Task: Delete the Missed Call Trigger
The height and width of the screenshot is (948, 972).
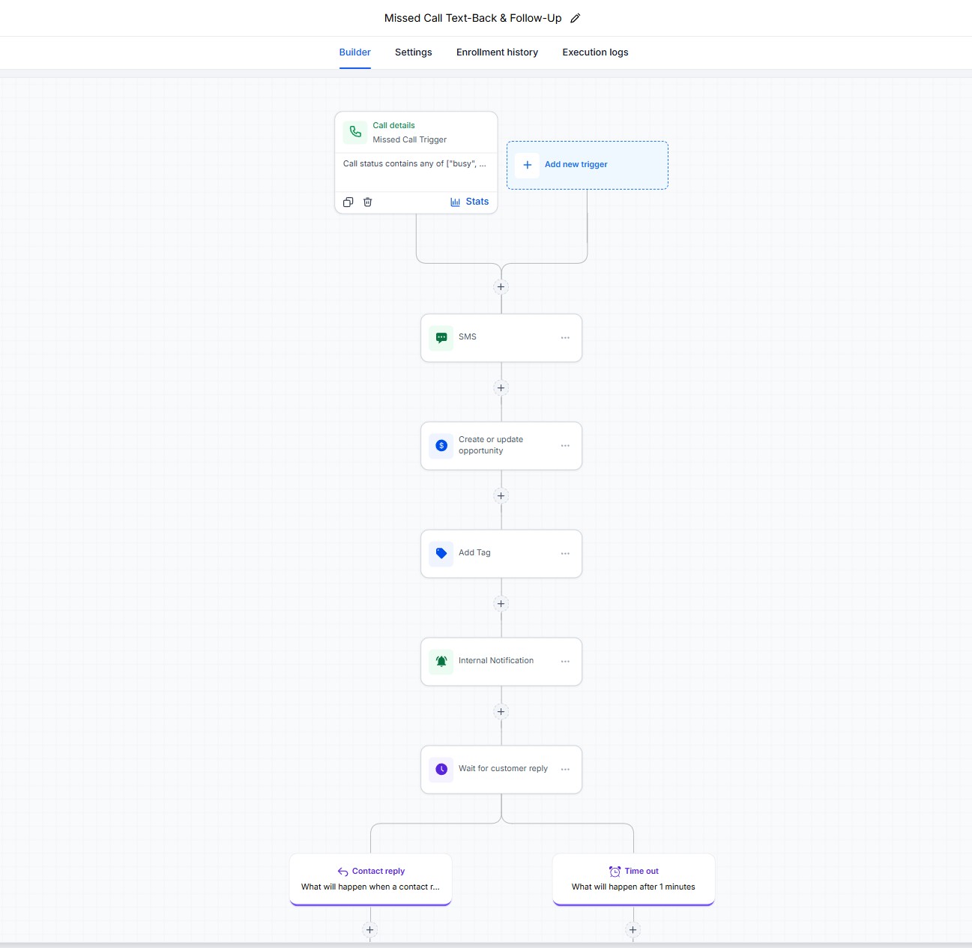Action: [x=367, y=202]
